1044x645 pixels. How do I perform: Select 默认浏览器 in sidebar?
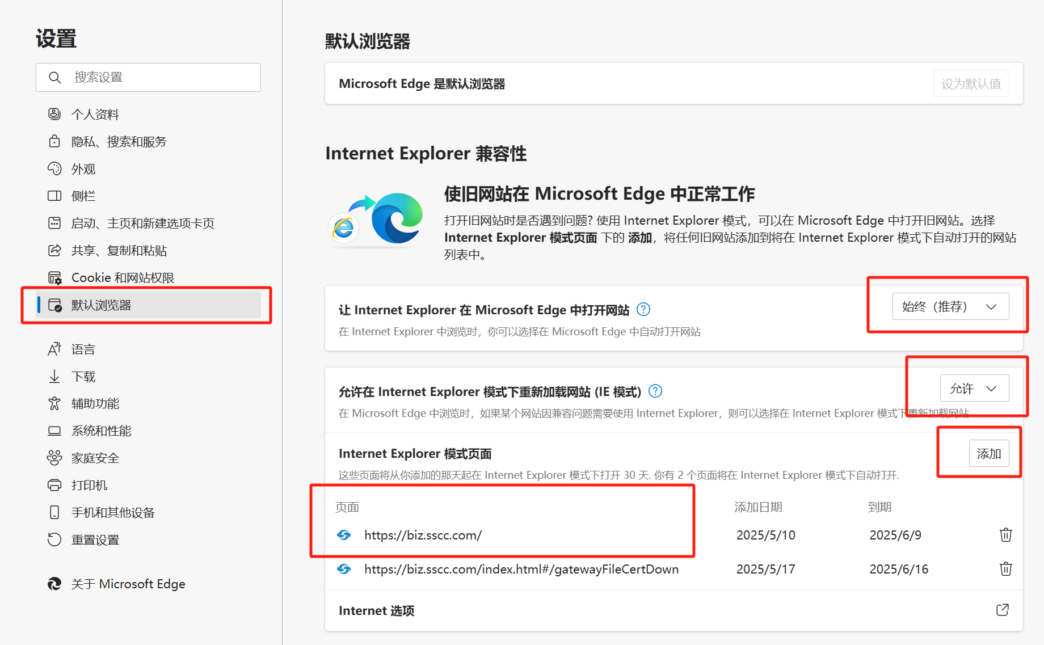(x=149, y=305)
